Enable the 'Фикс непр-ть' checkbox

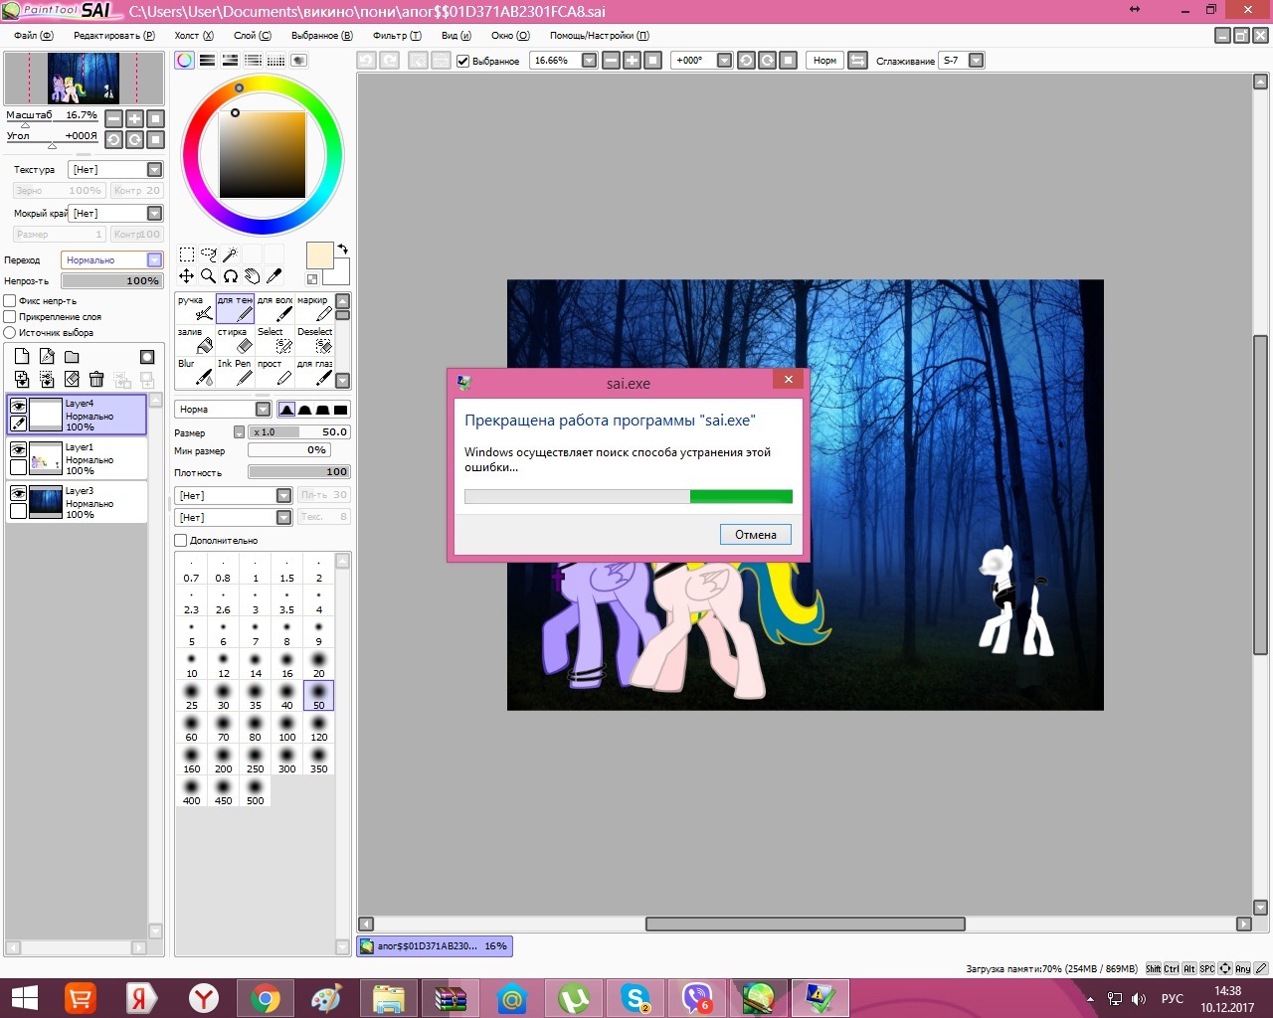point(10,301)
